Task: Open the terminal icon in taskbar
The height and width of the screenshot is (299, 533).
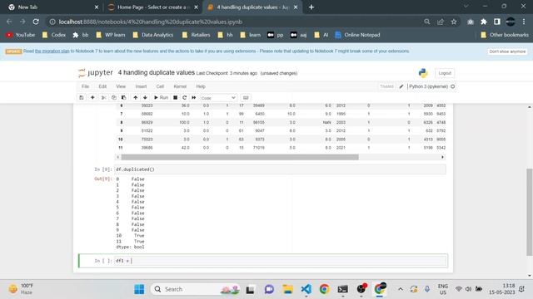Action: point(342,289)
